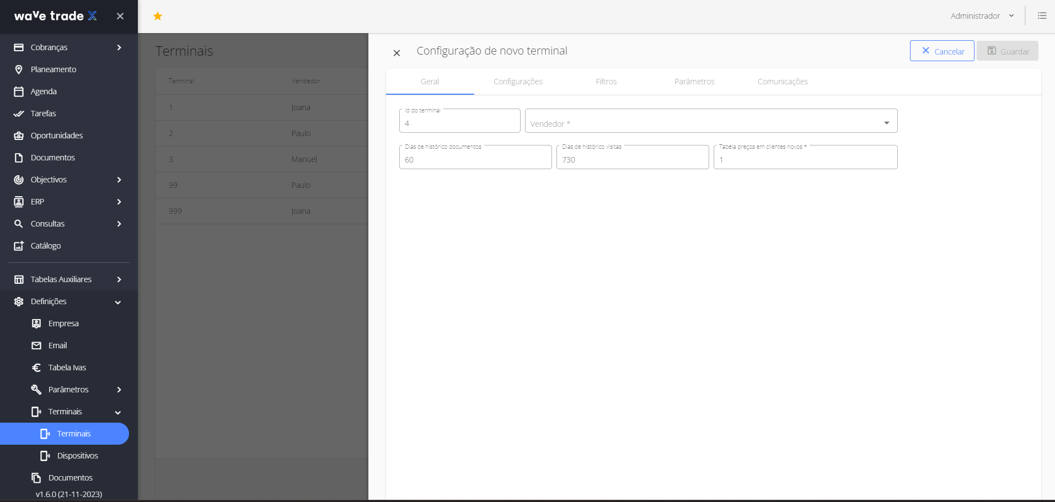This screenshot has width=1055, height=502.
Task: Open the Administrador user dropdown
Action: pyautogui.click(x=982, y=16)
